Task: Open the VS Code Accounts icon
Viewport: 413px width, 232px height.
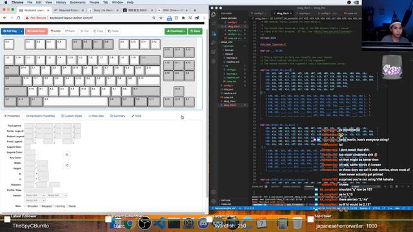Action: point(214,192)
